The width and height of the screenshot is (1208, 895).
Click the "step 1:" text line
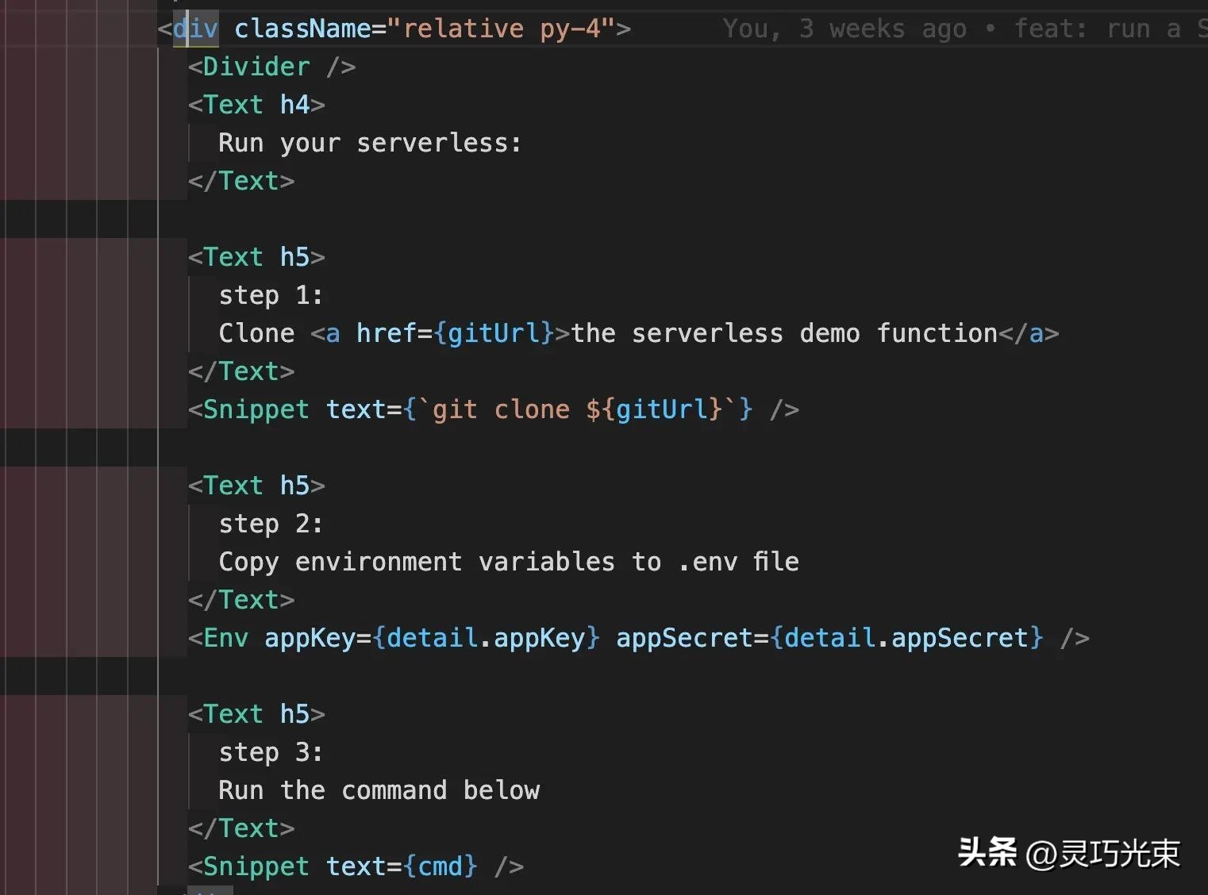[270, 294]
